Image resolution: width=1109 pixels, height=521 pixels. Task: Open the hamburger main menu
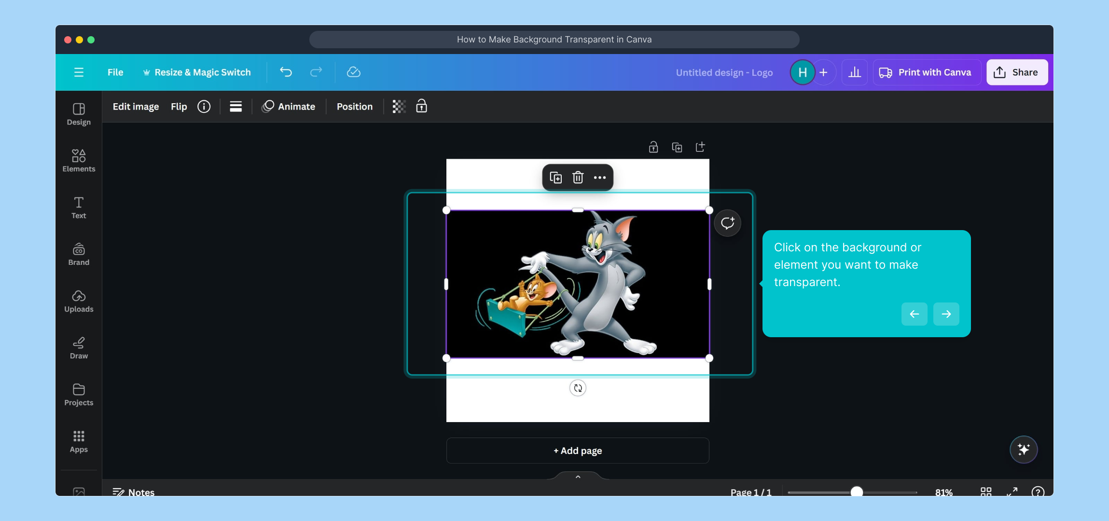point(79,72)
